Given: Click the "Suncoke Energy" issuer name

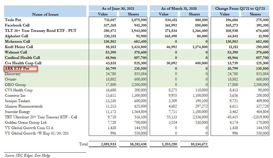Looking at the screenshot, I should (x=18, y=112).
